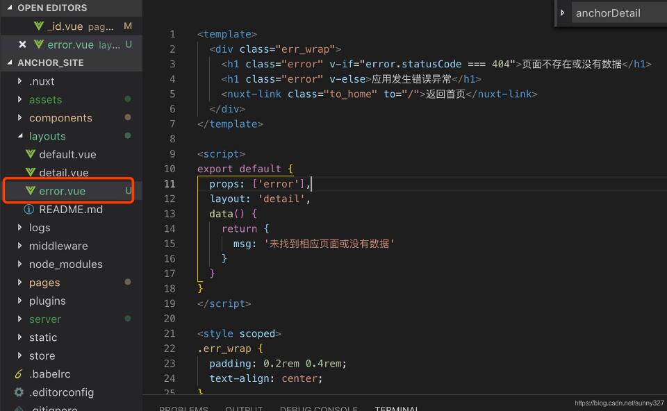Select the pages folder name
This screenshot has height=411, width=667.
44,283
